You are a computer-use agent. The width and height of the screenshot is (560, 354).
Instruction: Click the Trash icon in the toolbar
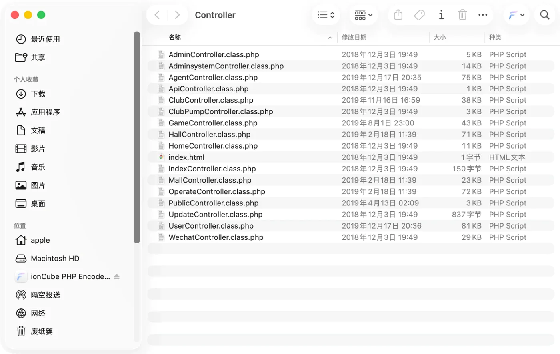(x=462, y=15)
